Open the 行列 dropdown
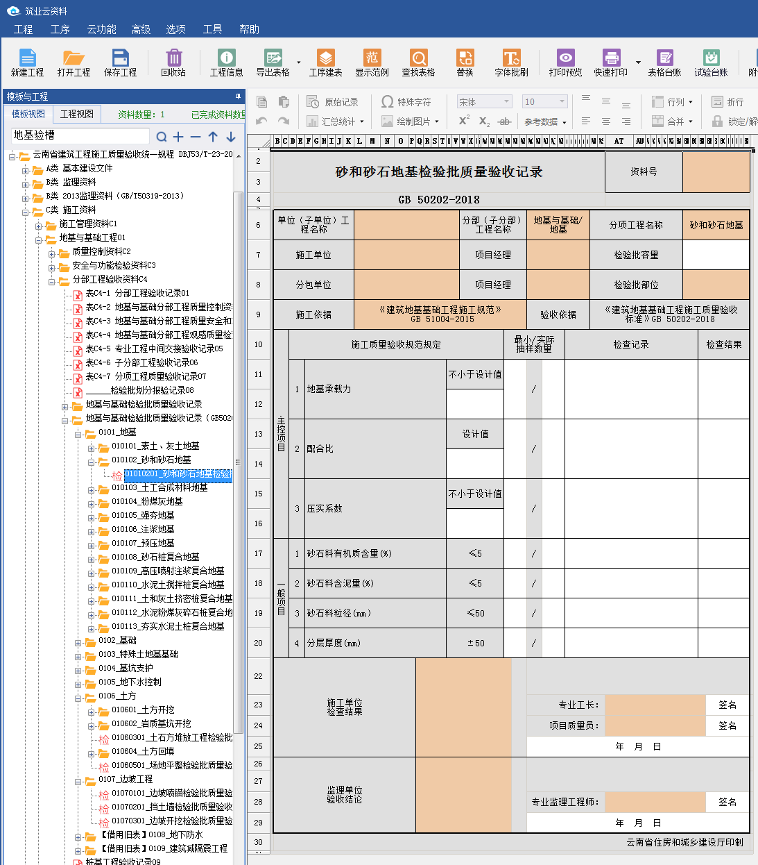This screenshot has width=758, height=865. click(x=672, y=102)
